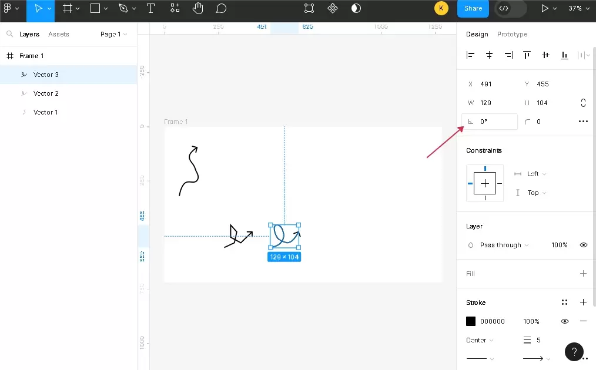Expand the 37% zoom dropdown
Image resolution: width=596 pixels, height=370 pixels.
(x=578, y=8)
